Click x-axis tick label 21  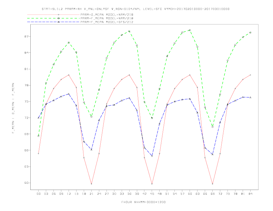click(x=91, y=194)
